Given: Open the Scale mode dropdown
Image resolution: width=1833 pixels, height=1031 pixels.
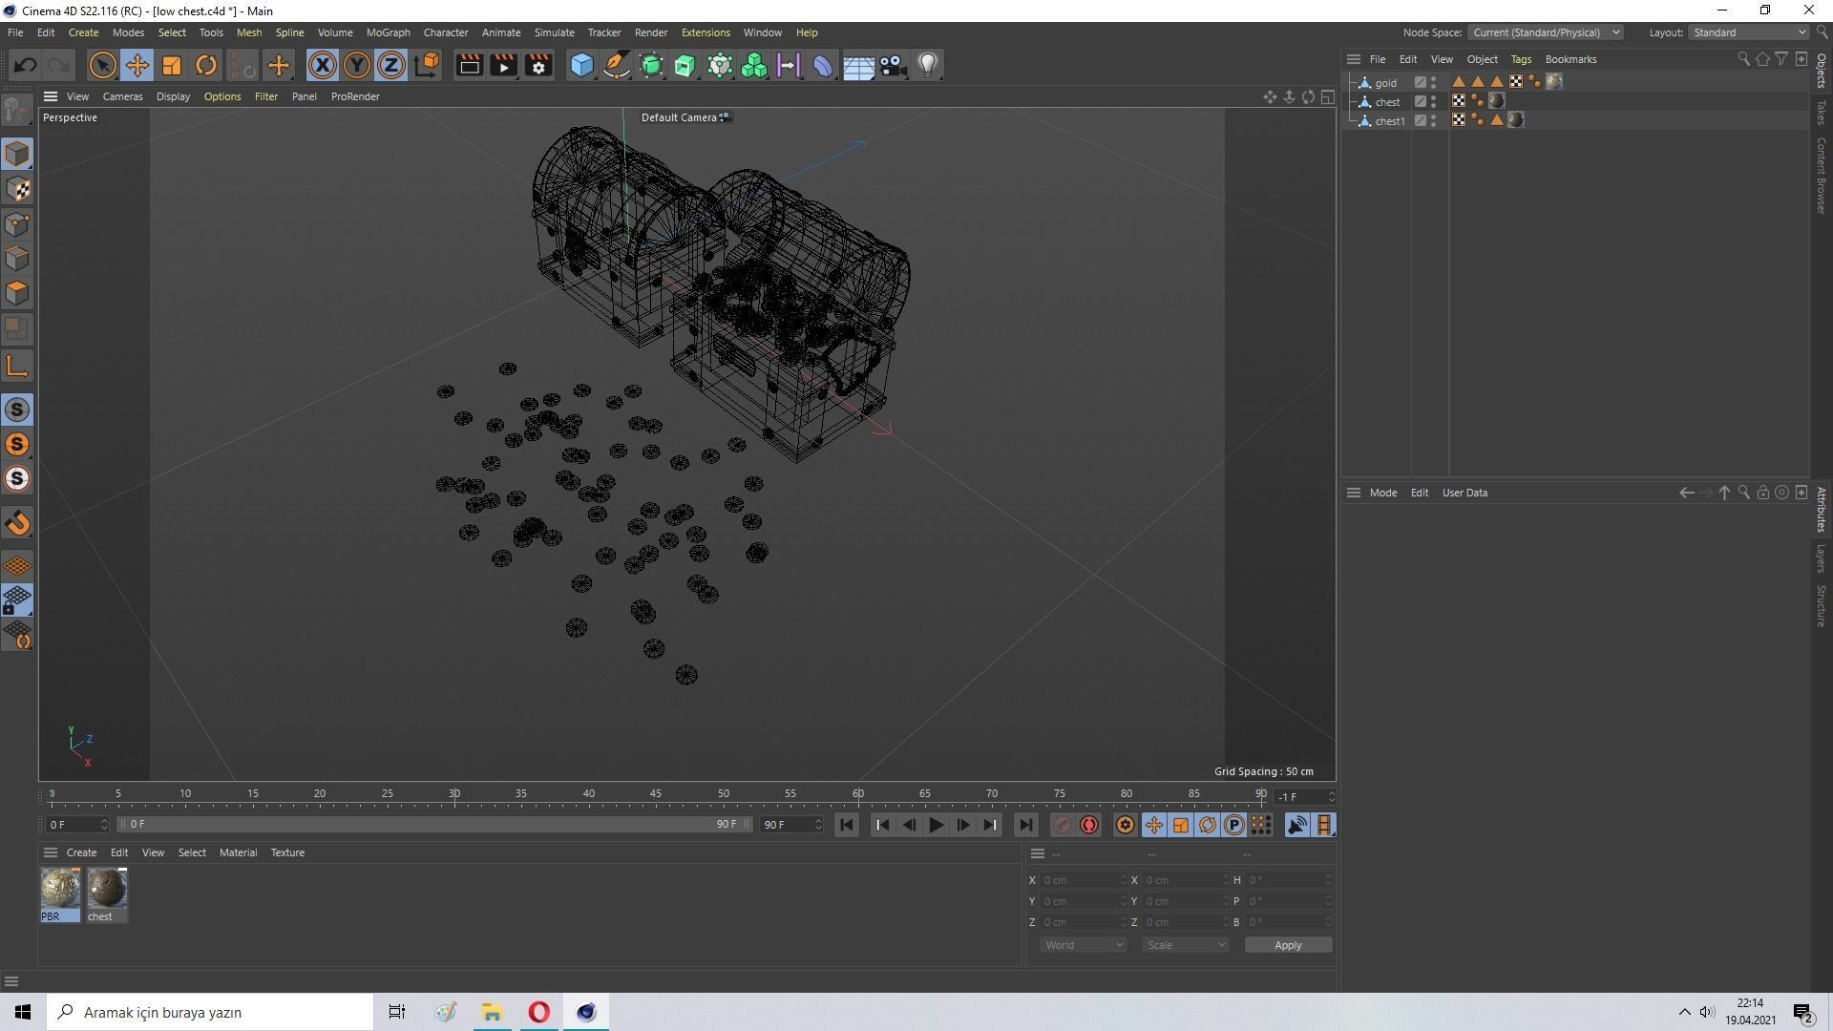Looking at the screenshot, I should pyautogui.click(x=1185, y=945).
